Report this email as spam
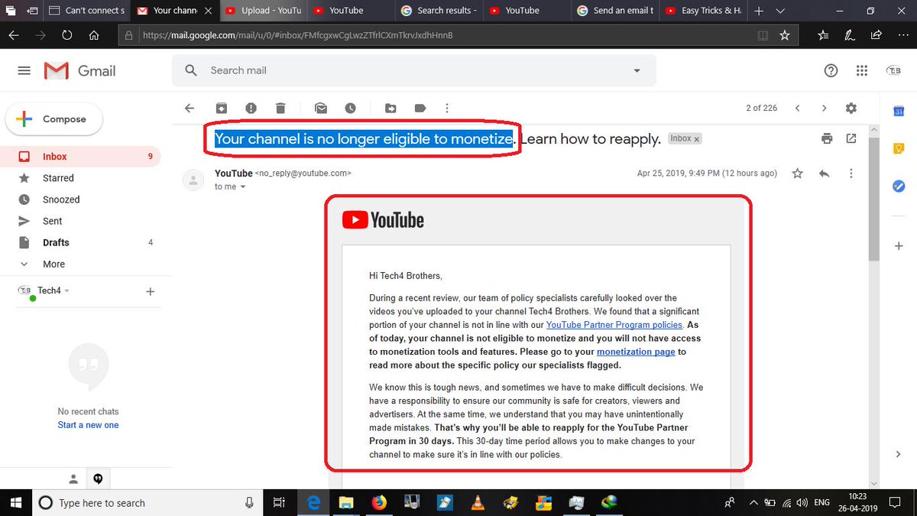917x516 pixels. click(251, 108)
